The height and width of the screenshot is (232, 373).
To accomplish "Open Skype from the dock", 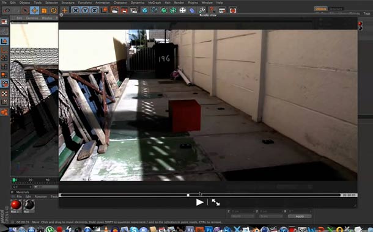I will click(x=134, y=229).
